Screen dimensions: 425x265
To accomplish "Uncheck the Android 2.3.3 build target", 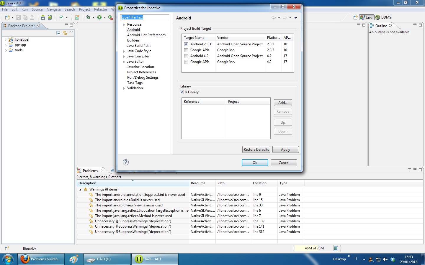I will (x=186, y=44).
